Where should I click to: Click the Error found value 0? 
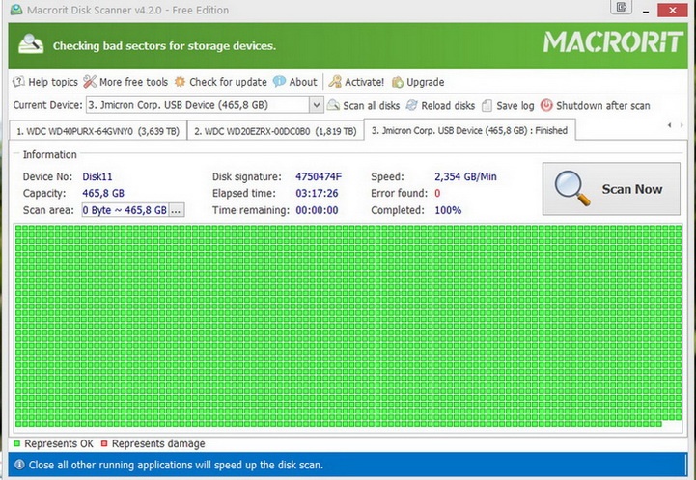[x=437, y=193]
